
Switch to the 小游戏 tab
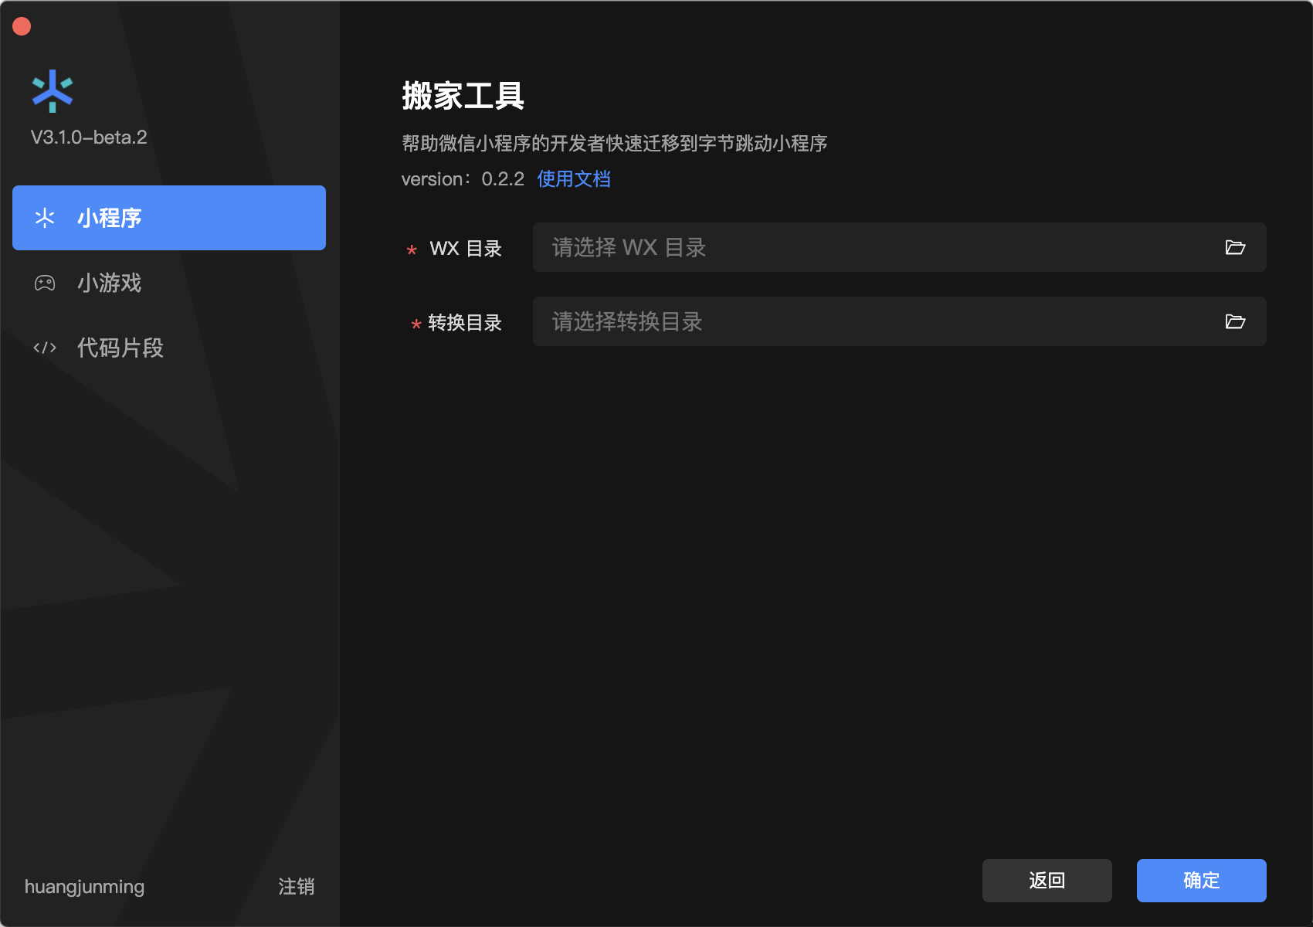[169, 283]
